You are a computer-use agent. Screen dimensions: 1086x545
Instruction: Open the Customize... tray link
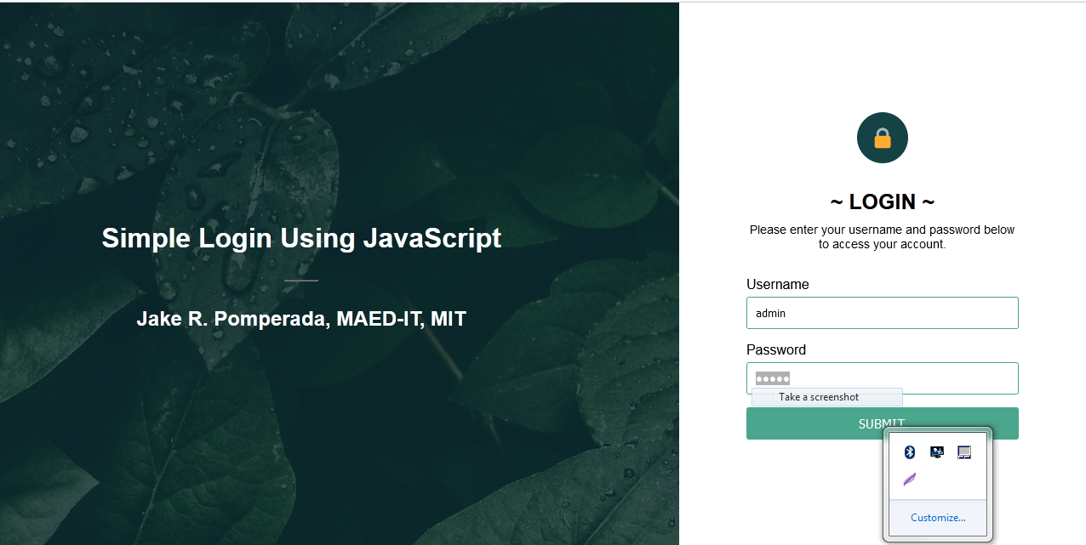[x=938, y=517]
